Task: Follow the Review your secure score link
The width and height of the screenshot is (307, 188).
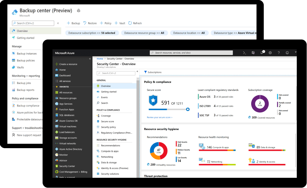Action: 159,117
